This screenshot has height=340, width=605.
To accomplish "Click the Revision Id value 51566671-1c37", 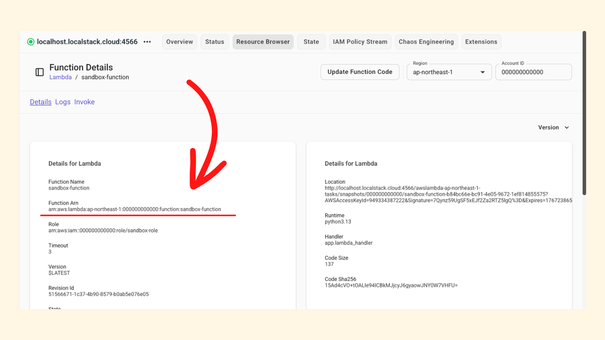I will pos(98,294).
